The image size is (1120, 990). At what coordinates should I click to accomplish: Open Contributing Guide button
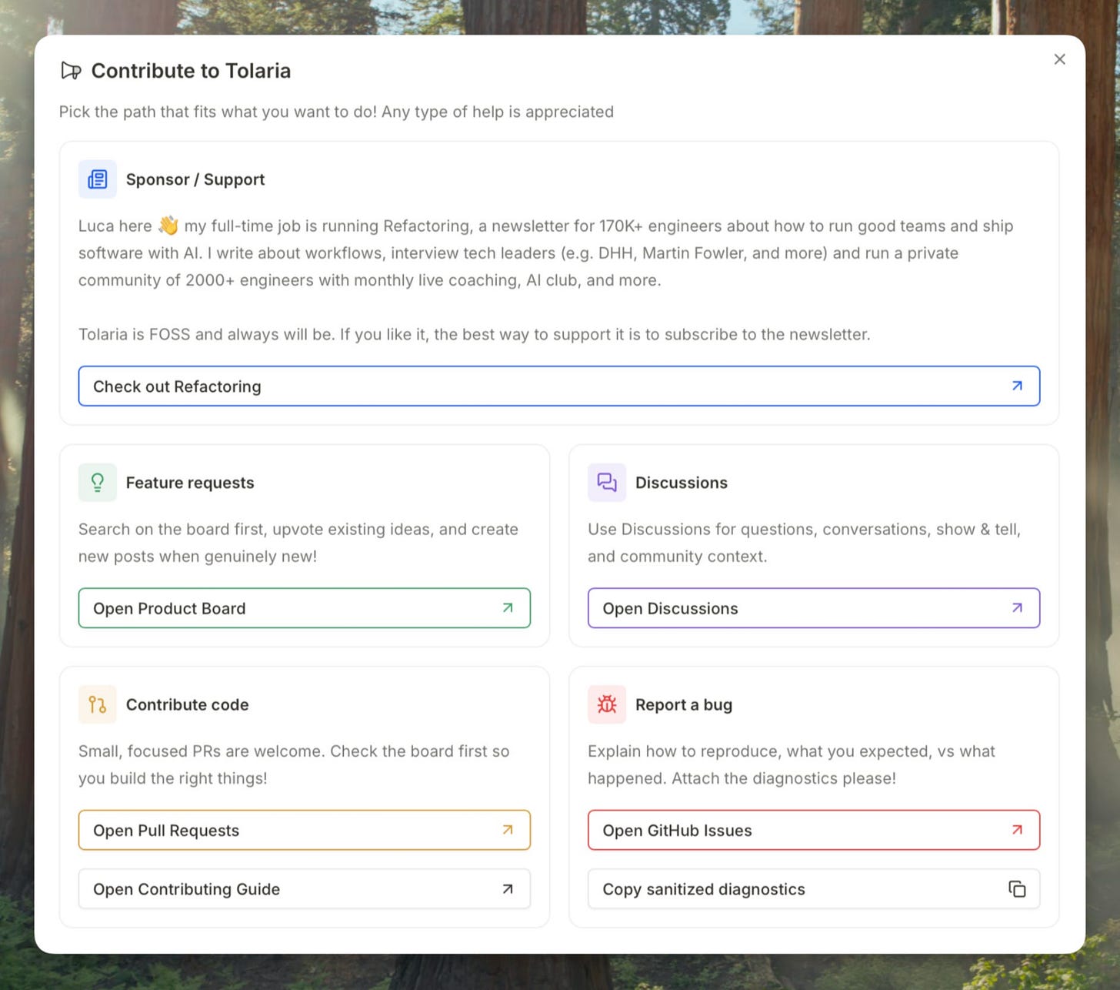point(305,889)
